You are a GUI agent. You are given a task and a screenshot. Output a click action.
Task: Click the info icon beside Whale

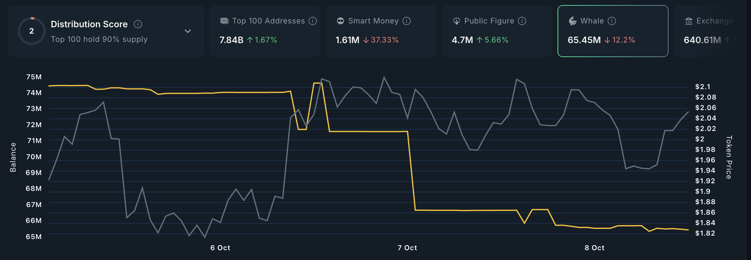click(612, 21)
